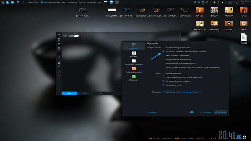The height and width of the screenshot is (141, 251).
Task: Click the blue file icon in top panel
Action: (x=7, y=2)
